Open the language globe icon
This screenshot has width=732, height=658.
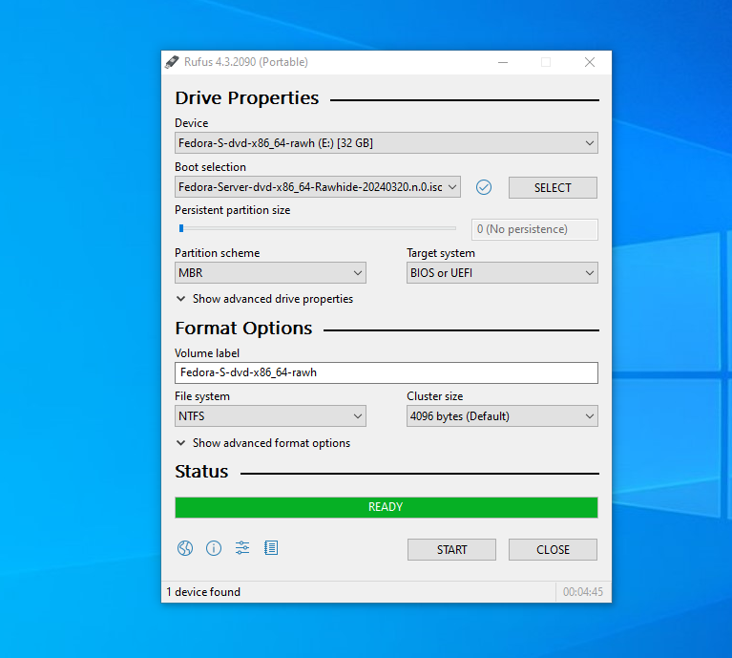pyautogui.click(x=185, y=548)
